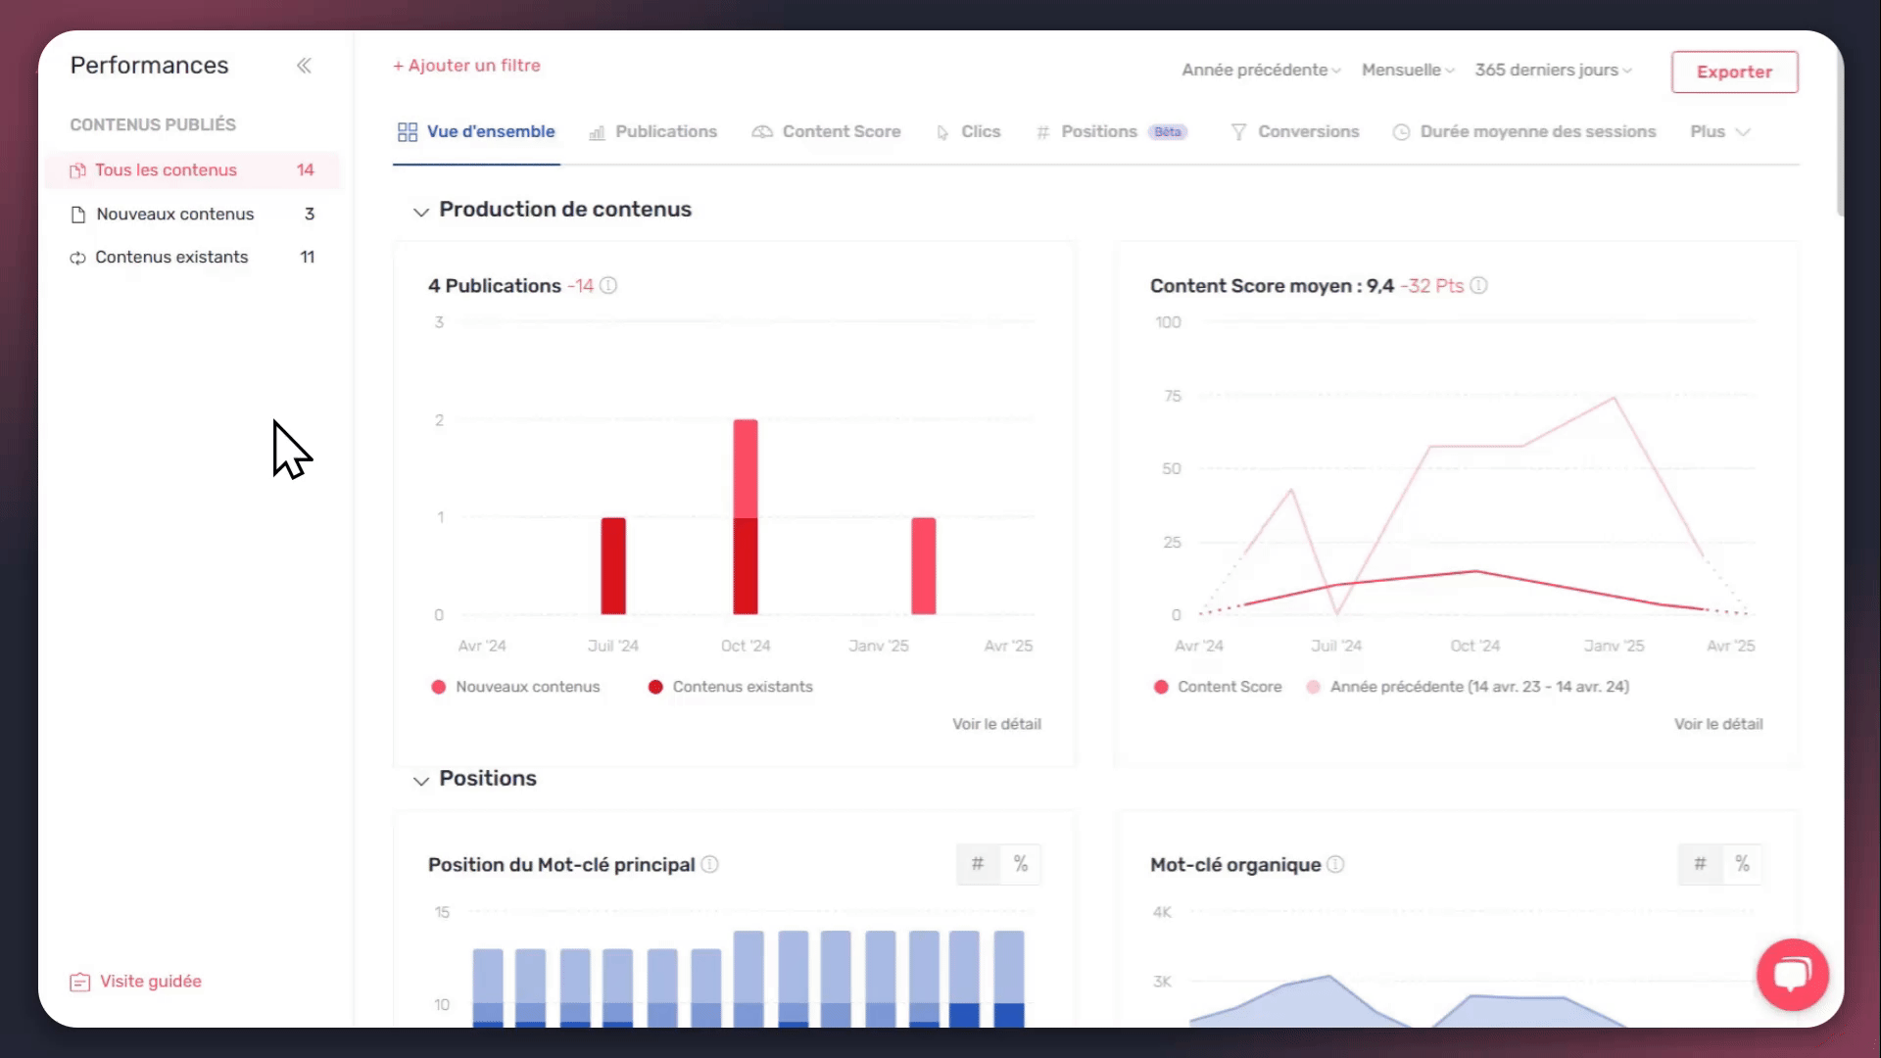This screenshot has height=1058, width=1881.
Task: Open info icon for Position du Mot-clé principal
Action: [x=710, y=864]
